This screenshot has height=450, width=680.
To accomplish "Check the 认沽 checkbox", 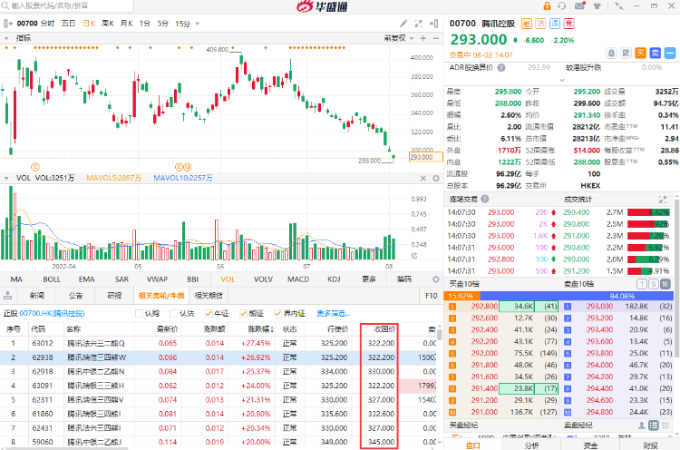I will (174, 313).
